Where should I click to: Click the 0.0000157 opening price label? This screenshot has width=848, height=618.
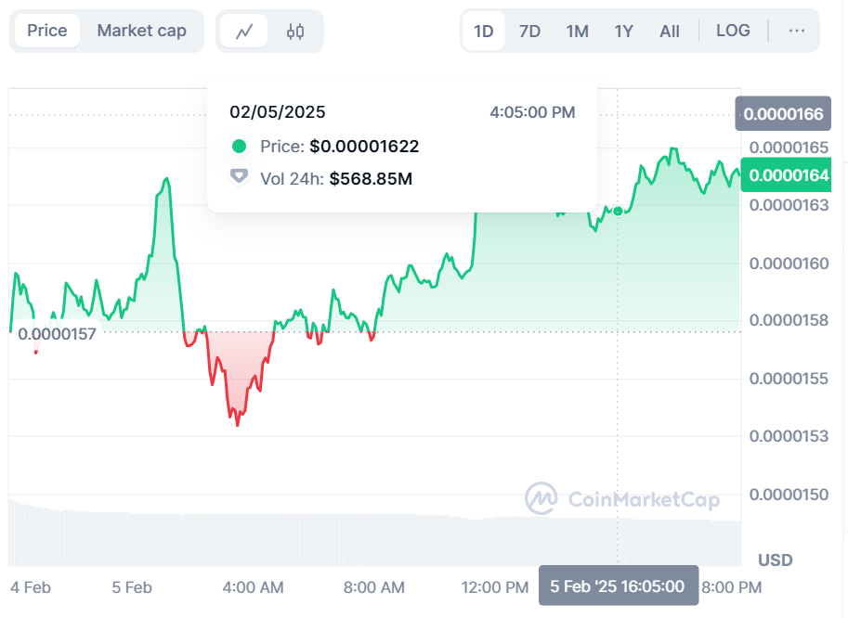tap(57, 334)
